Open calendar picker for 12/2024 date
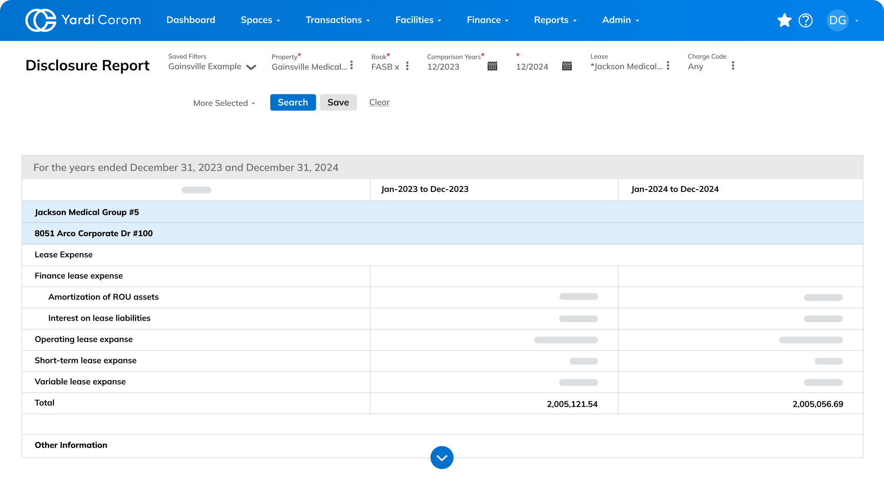Image resolution: width=884 pixels, height=497 pixels. [567, 66]
